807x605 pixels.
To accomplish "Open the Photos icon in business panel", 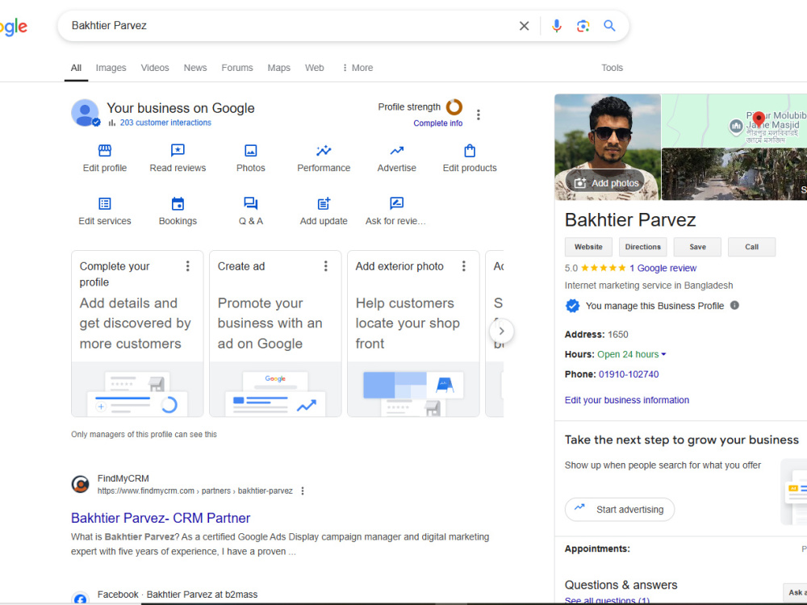I will [x=251, y=150].
